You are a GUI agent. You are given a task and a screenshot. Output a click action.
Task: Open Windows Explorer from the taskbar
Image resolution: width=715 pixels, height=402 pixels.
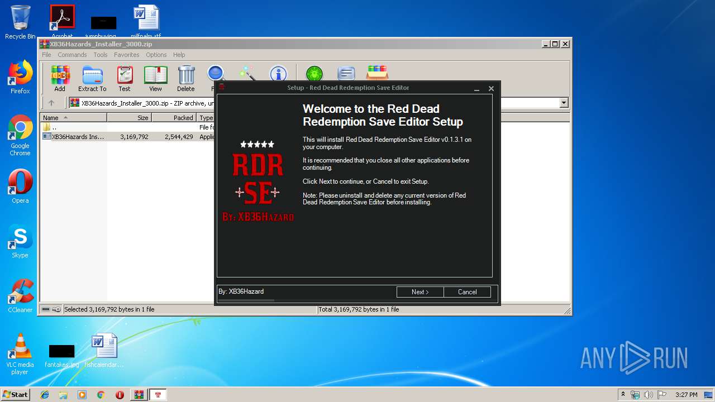[63, 395]
